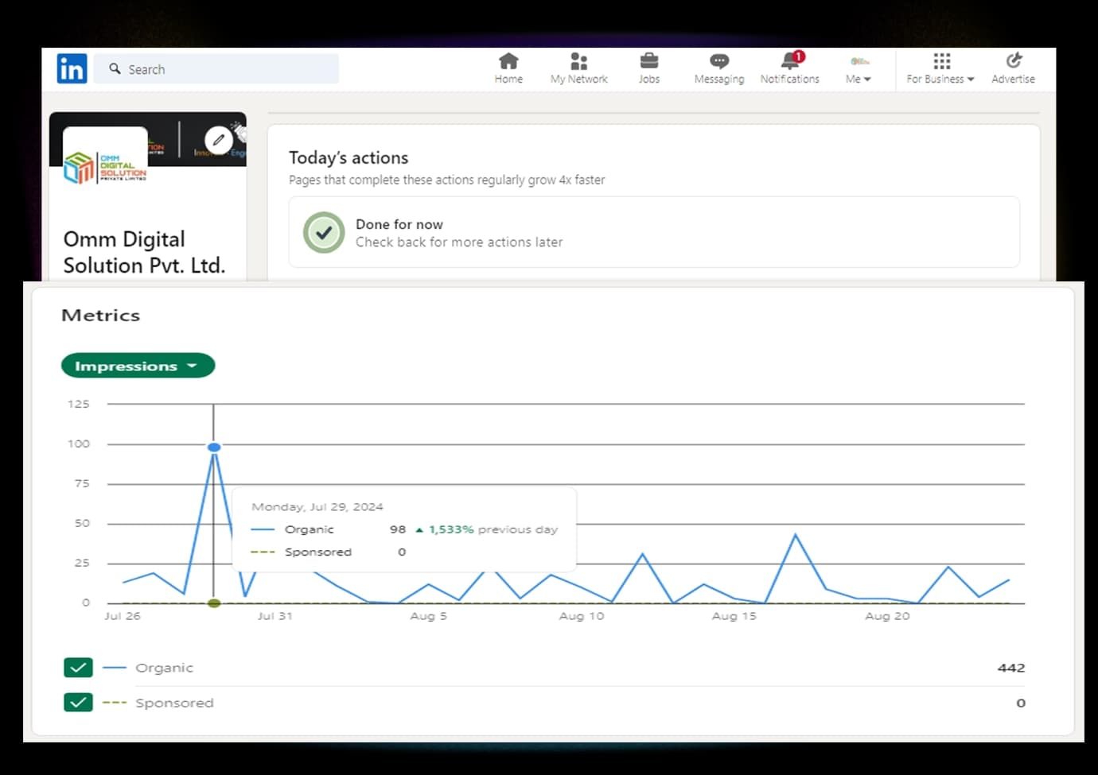Click the Omm Digital Solution page name
Image resolution: width=1098 pixels, height=775 pixels.
pyautogui.click(x=144, y=252)
